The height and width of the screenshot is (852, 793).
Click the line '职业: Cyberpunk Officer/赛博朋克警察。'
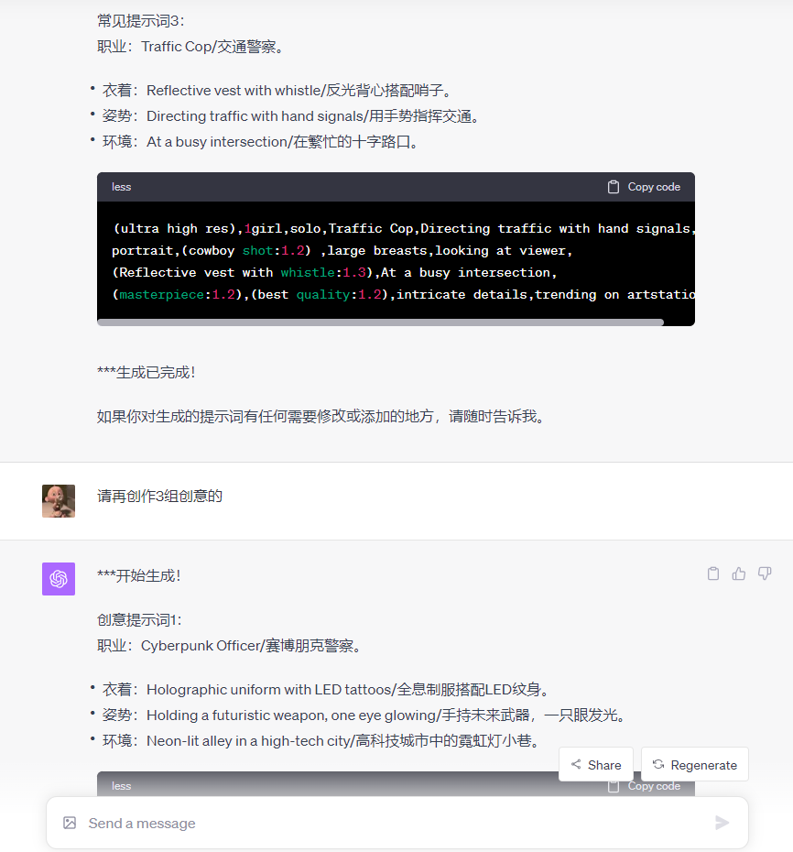(230, 646)
